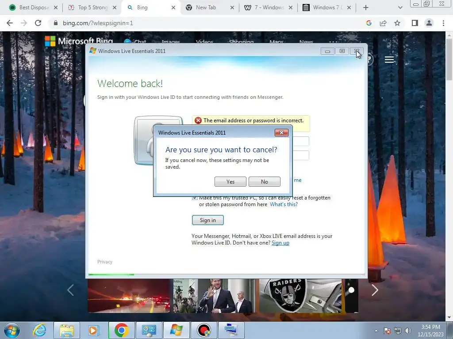Viewport: 453px width, 339px height.
Task: Open the taskbar clock showing 3:54 PM
Action: pos(430,331)
